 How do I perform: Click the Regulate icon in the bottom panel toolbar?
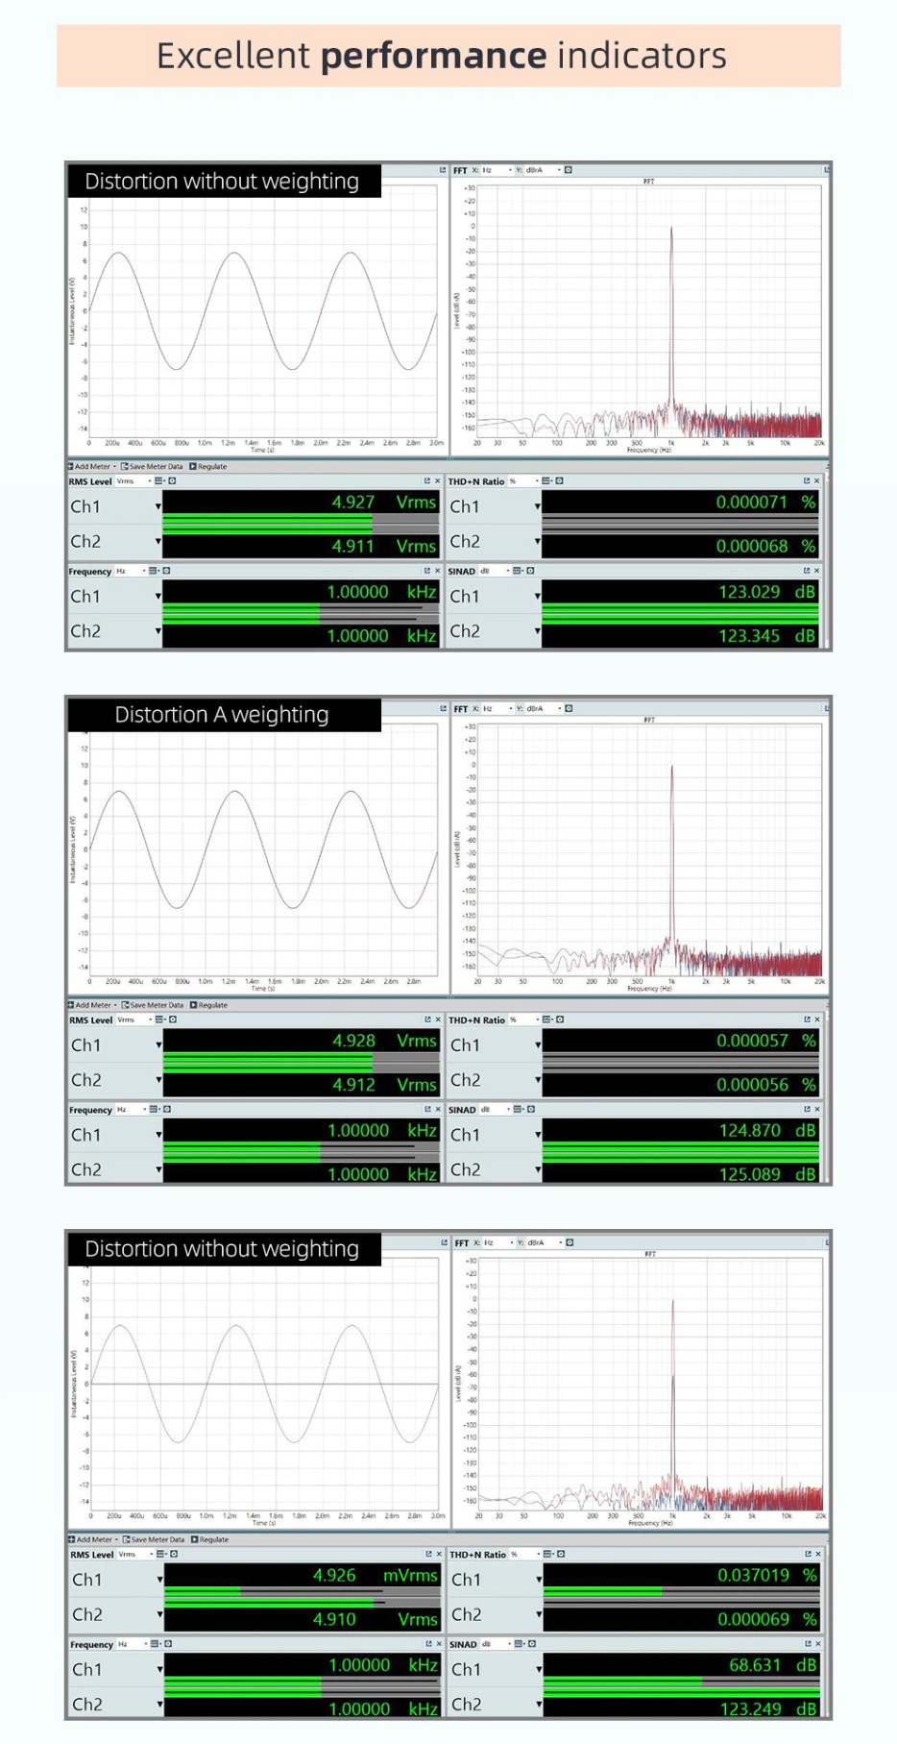click(x=194, y=1539)
